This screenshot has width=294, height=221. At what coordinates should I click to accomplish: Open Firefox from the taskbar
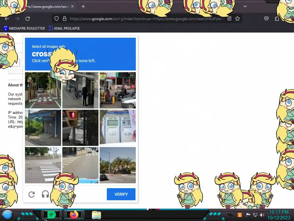tap(74, 215)
